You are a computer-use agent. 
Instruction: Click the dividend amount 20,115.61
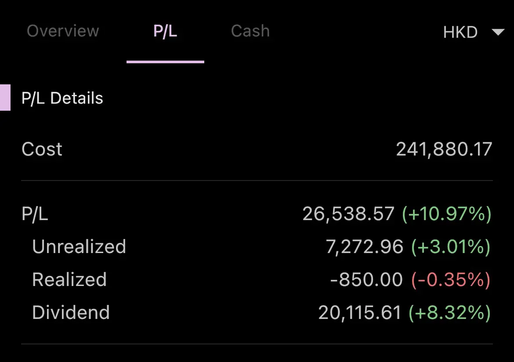point(360,312)
